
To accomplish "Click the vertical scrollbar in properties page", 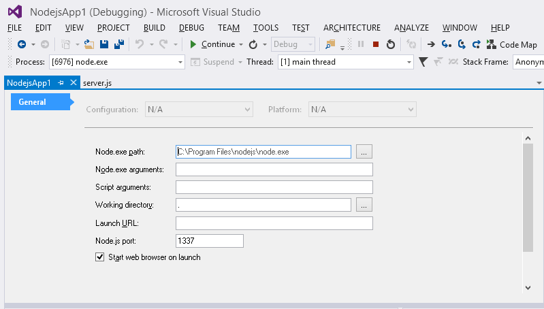I will (x=527, y=197).
